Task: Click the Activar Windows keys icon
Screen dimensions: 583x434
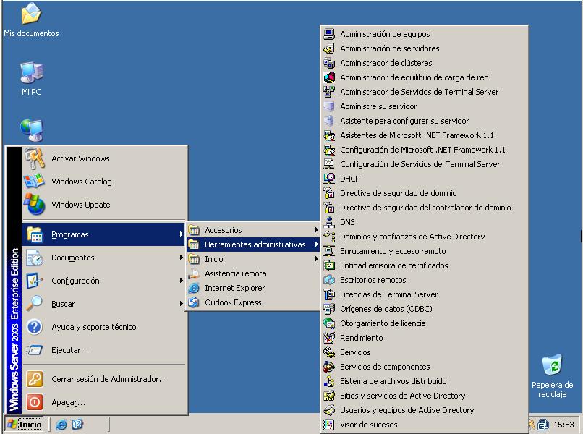Action: 35,158
